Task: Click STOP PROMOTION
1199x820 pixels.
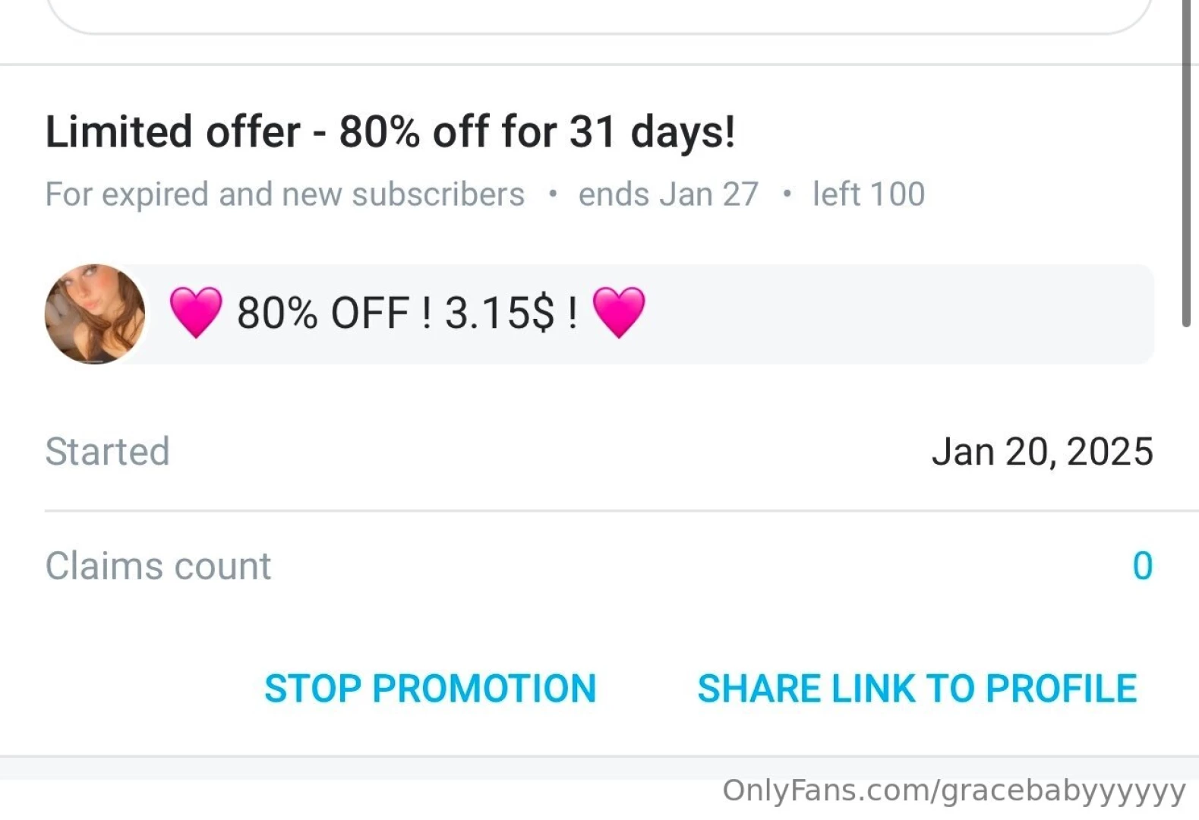Action: pyautogui.click(x=430, y=689)
